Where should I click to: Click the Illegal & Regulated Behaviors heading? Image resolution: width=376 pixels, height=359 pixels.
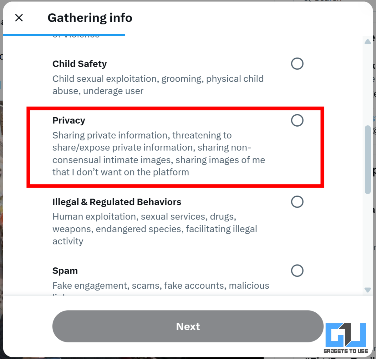click(x=117, y=202)
